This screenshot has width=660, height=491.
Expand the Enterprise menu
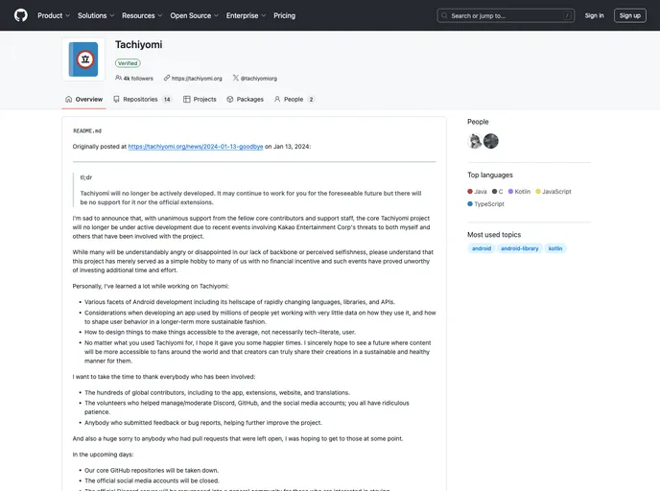246,15
